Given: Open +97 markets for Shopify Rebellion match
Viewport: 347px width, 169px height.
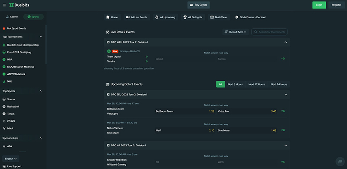Looking at the screenshot, I should (283, 162).
